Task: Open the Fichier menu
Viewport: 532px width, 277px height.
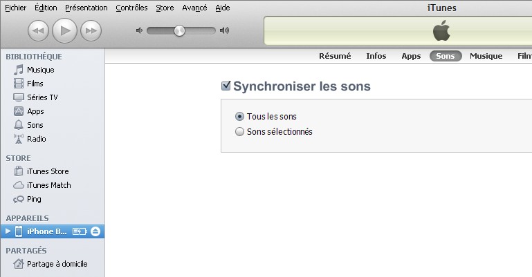Action: click(x=16, y=8)
